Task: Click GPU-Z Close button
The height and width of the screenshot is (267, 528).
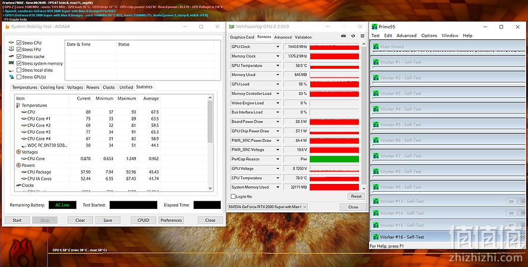Action: pos(353,207)
